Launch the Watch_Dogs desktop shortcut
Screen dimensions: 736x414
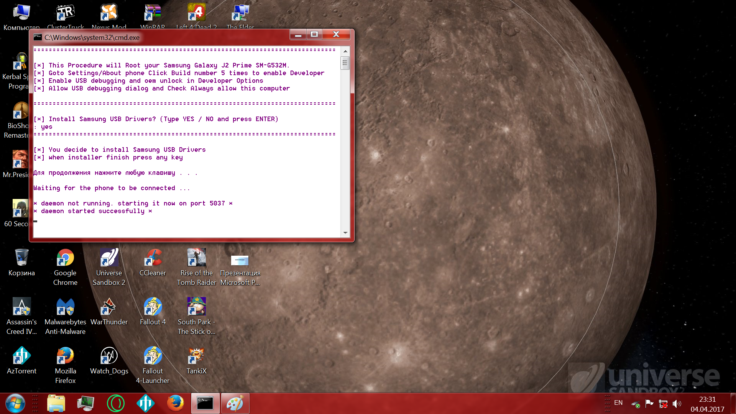109,361
